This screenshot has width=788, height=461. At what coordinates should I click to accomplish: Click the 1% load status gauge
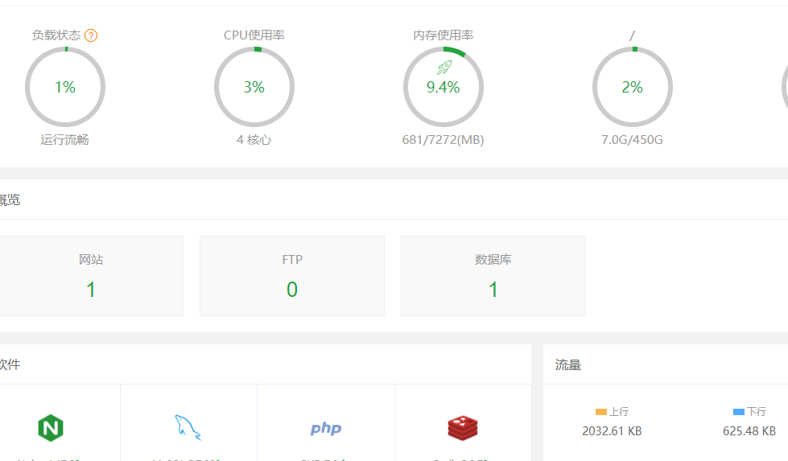point(65,87)
